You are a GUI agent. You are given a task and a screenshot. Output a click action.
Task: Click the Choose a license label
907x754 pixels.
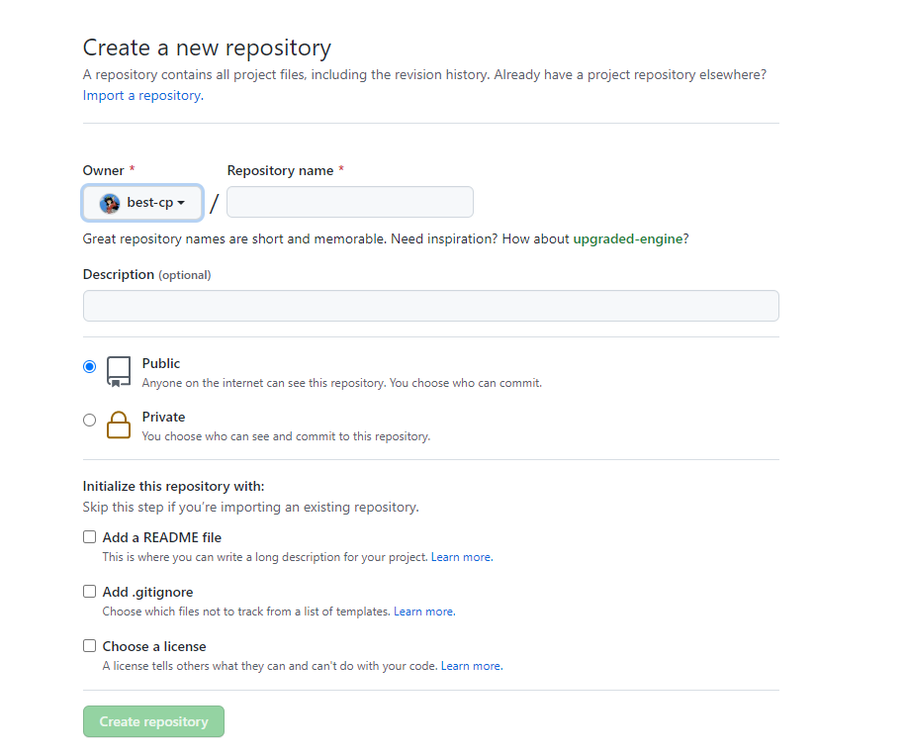tap(154, 646)
